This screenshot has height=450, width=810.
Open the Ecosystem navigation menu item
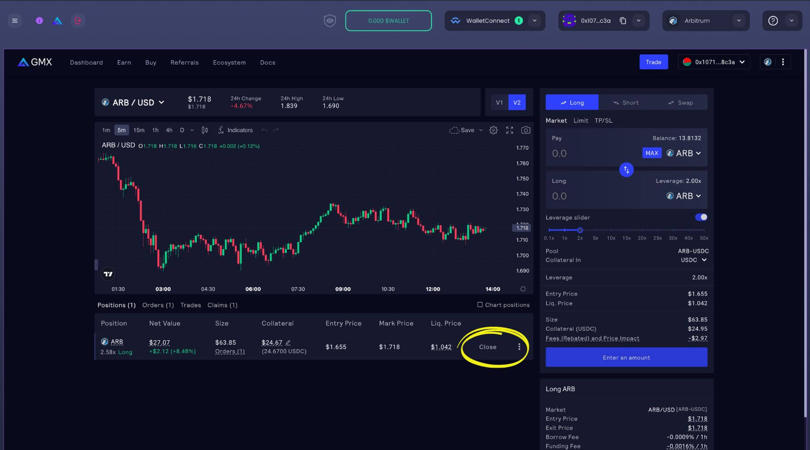(x=229, y=63)
